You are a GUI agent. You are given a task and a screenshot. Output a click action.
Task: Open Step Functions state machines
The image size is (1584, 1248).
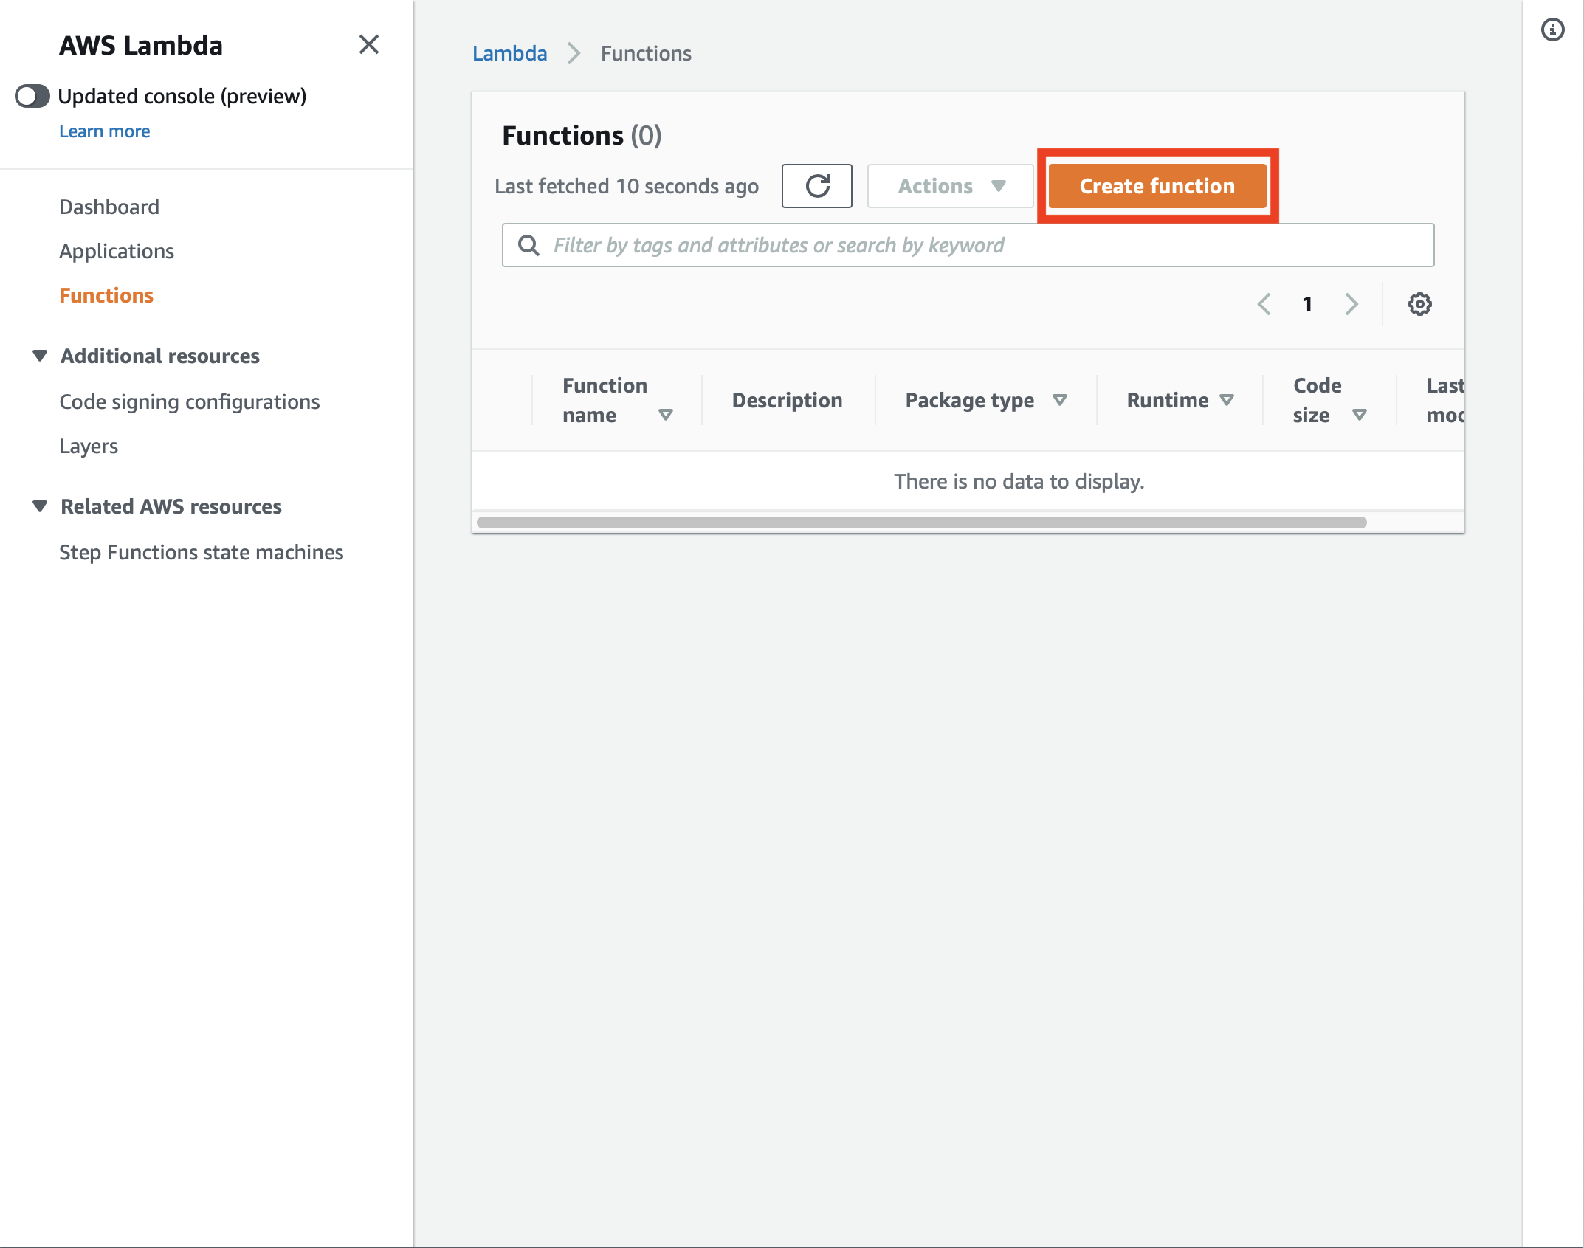202,552
